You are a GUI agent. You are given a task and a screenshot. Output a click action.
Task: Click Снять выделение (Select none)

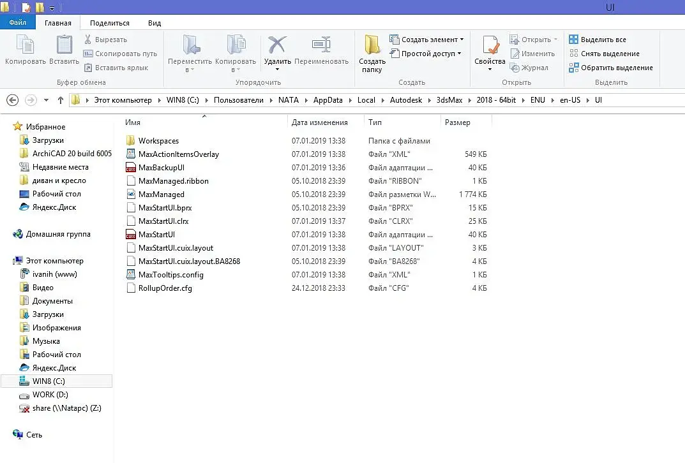604,53
